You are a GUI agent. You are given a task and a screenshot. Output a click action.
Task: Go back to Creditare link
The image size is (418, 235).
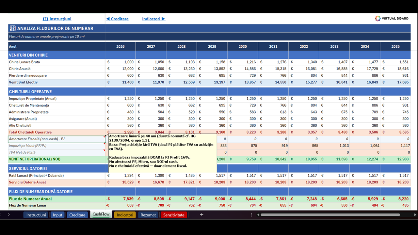click(x=118, y=19)
